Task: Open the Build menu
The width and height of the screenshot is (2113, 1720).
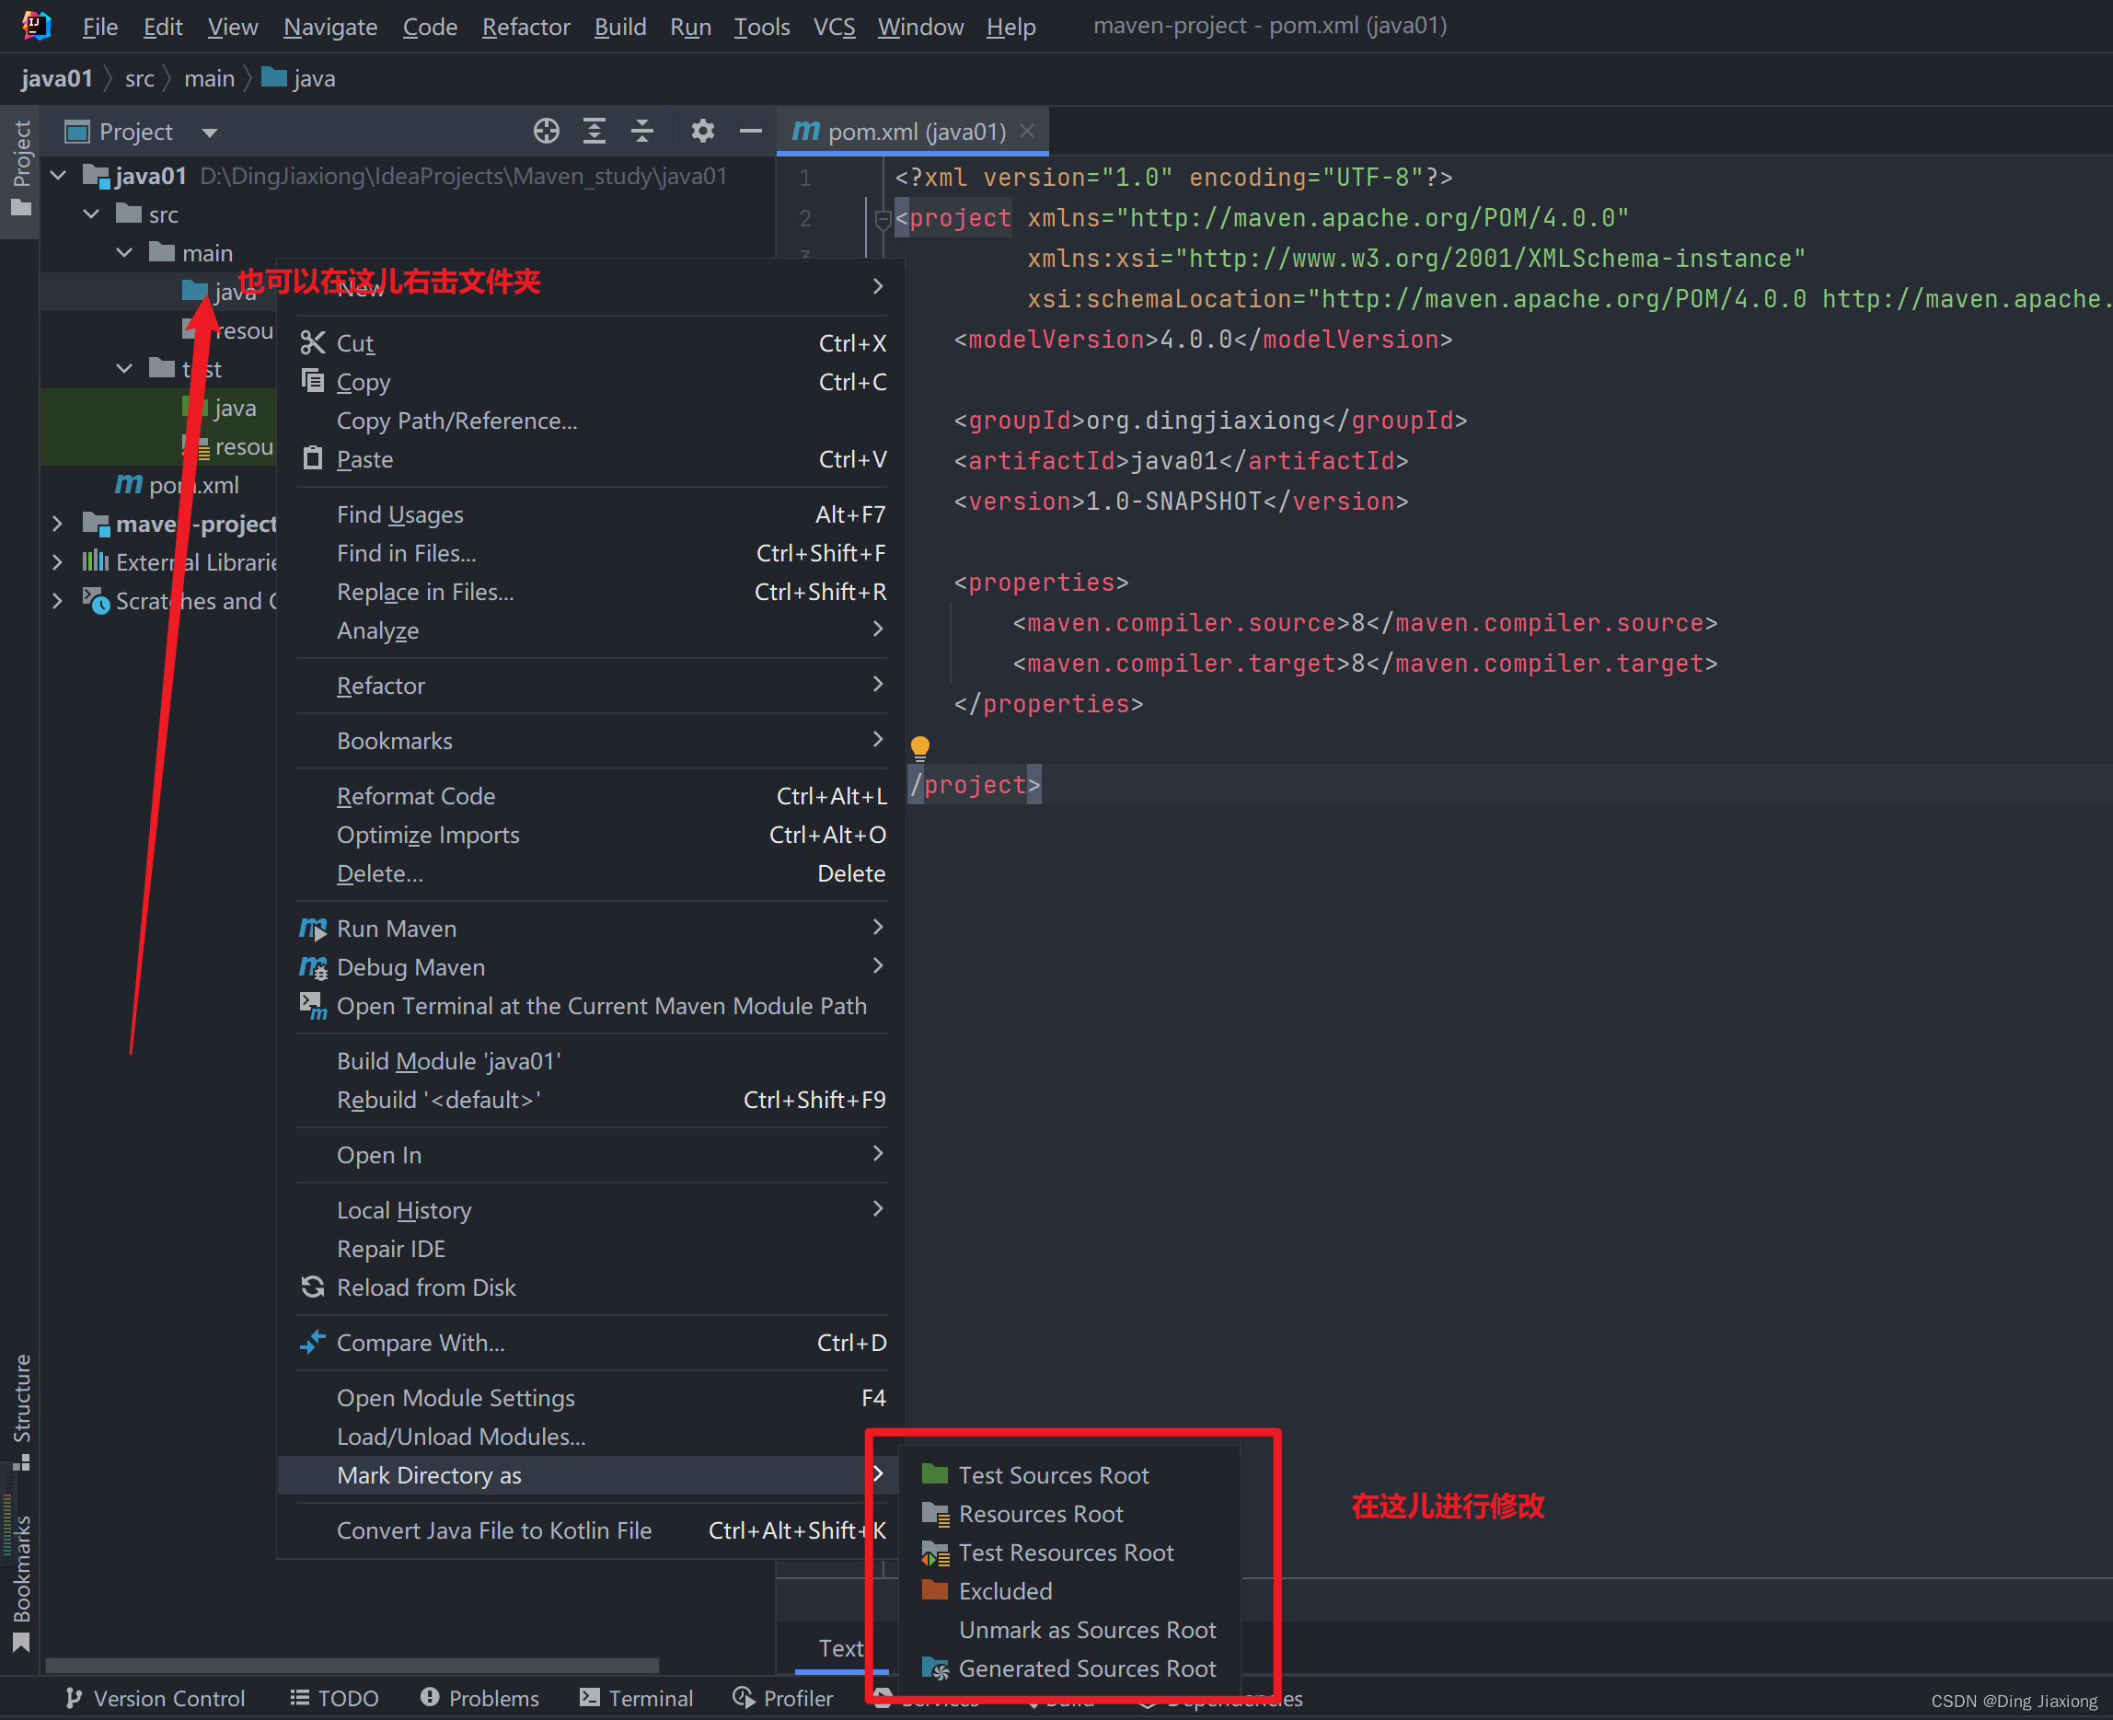Action: pyautogui.click(x=620, y=27)
